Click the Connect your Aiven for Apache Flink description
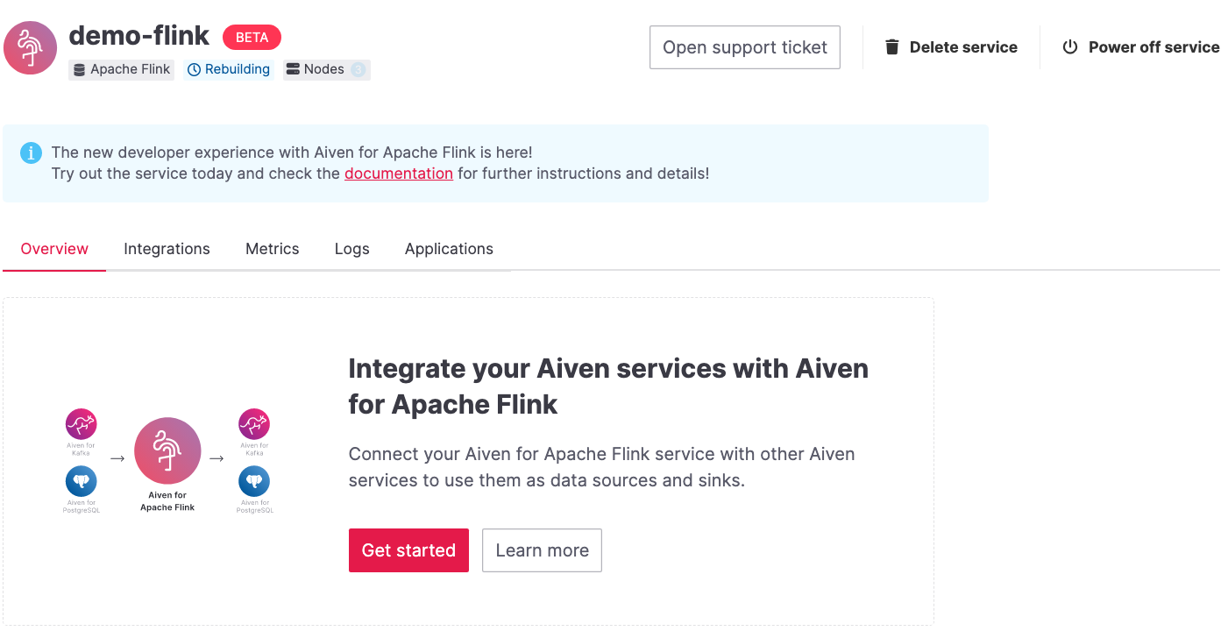Viewport: 1228px width, 631px height. coord(601,467)
